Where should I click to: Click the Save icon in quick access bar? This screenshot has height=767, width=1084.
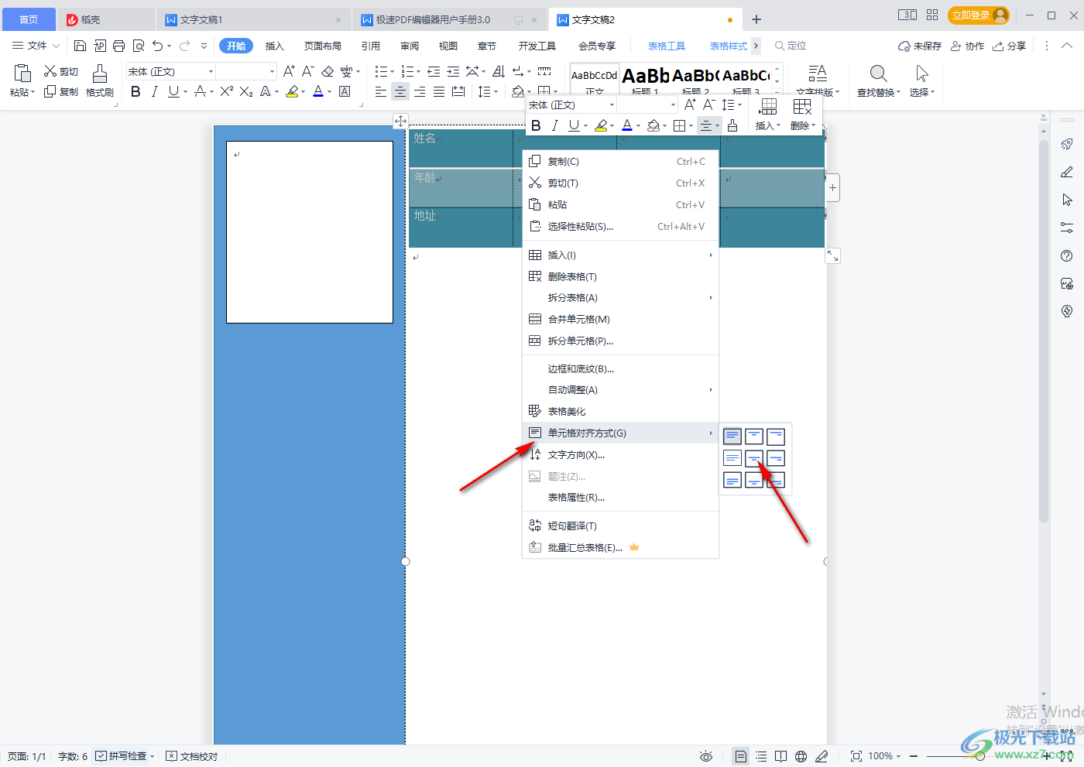tap(80, 46)
